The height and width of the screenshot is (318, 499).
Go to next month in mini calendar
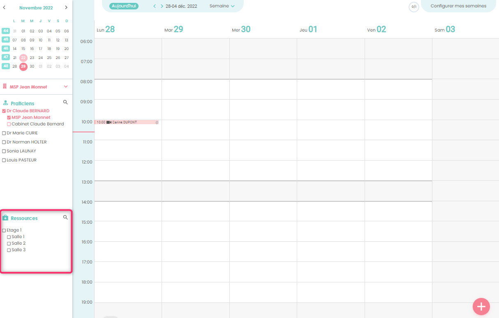pos(66,7)
